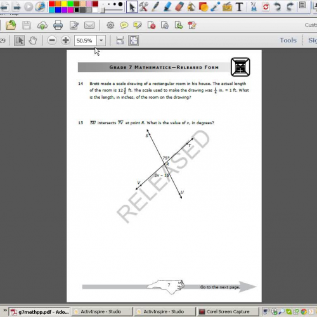This screenshot has width=317, height=317.
Task: Pick the magenta color swatch
Action: tap(70, 10)
